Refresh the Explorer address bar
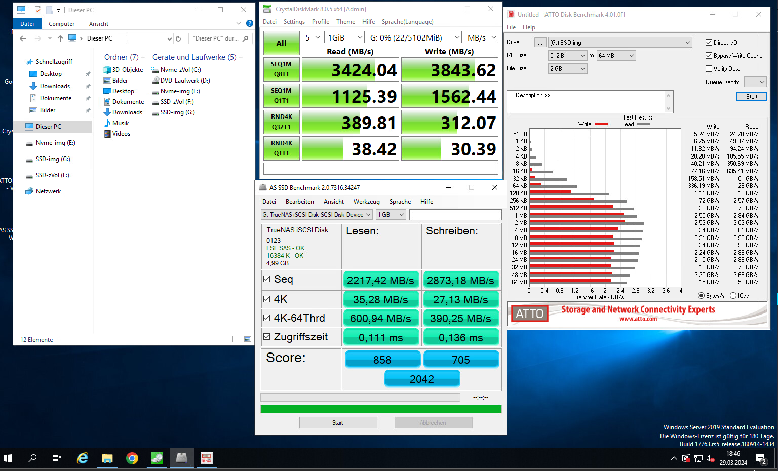Viewport: 778px width, 471px height. pos(178,38)
